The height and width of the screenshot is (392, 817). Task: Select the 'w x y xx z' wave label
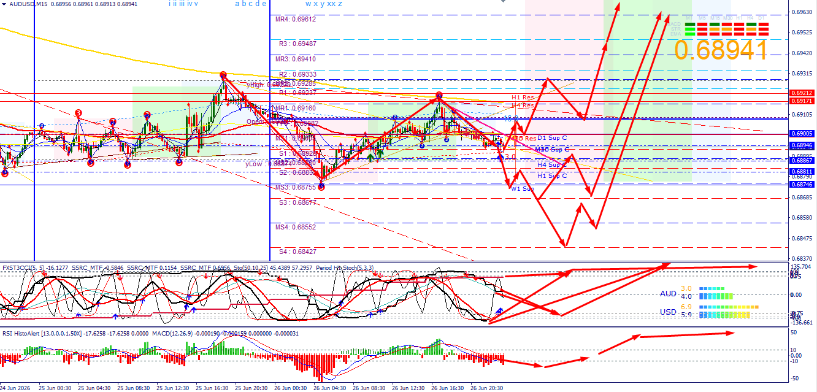[x=323, y=4]
